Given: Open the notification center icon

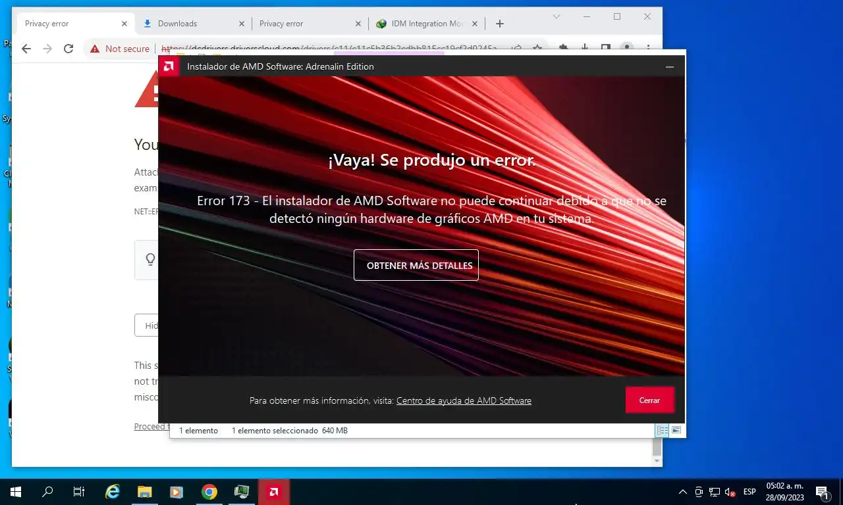Looking at the screenshot, I should (x=822, y=492).
